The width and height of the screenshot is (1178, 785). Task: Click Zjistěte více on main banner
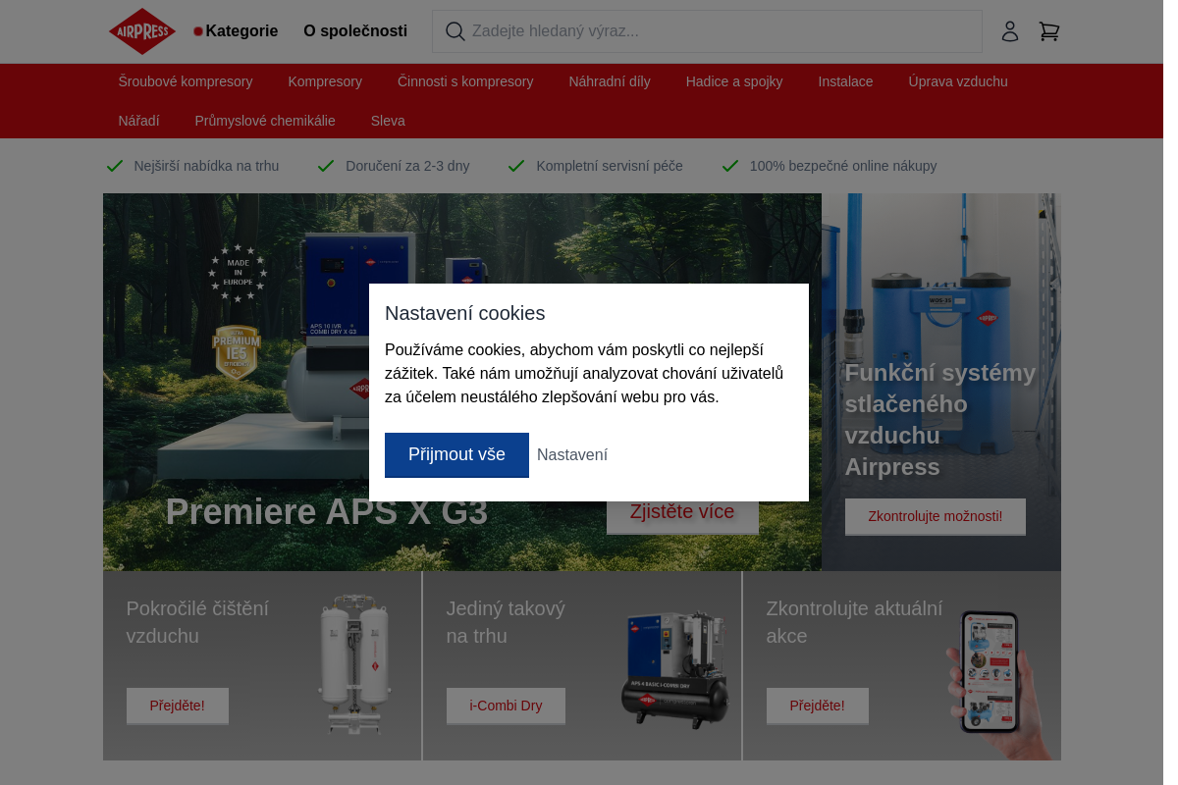[x=682, y=513]
